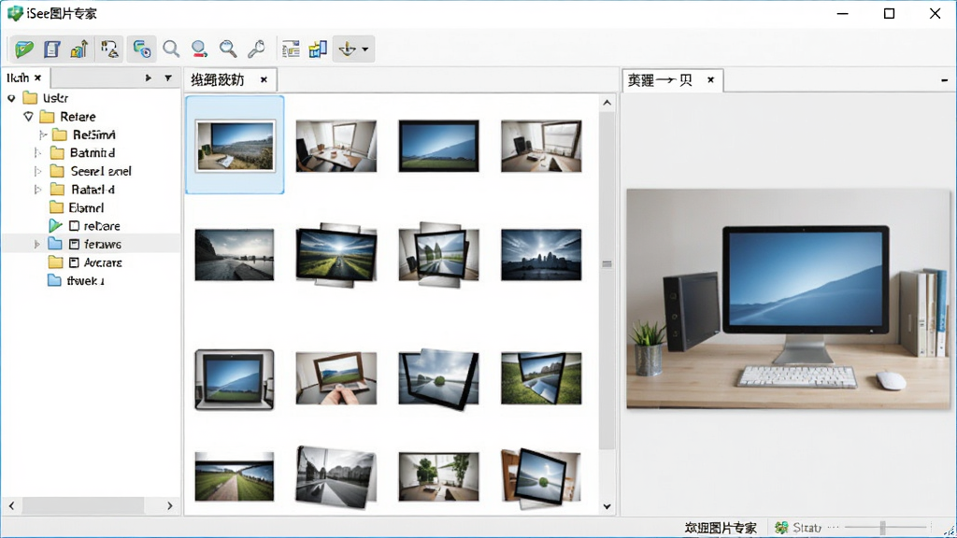Open the down-arrow menu in folder panel header

tap(168, 78)
